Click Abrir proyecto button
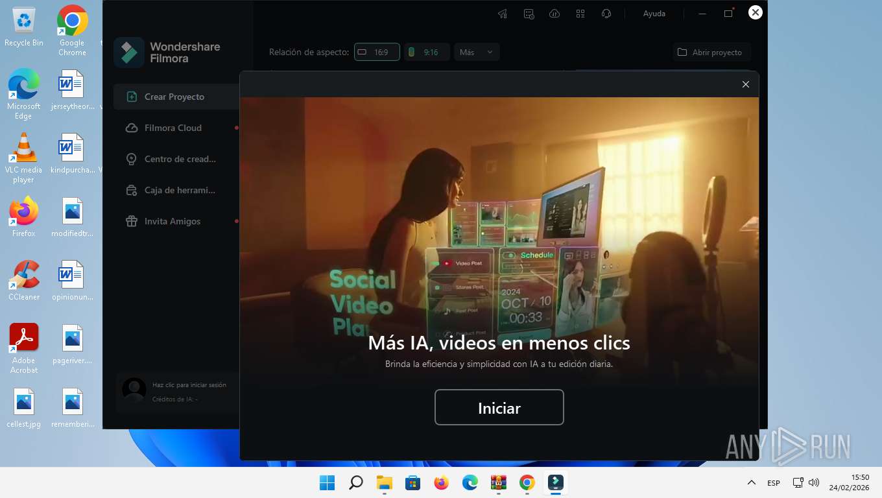882x498 pixels. pos(711,52)
